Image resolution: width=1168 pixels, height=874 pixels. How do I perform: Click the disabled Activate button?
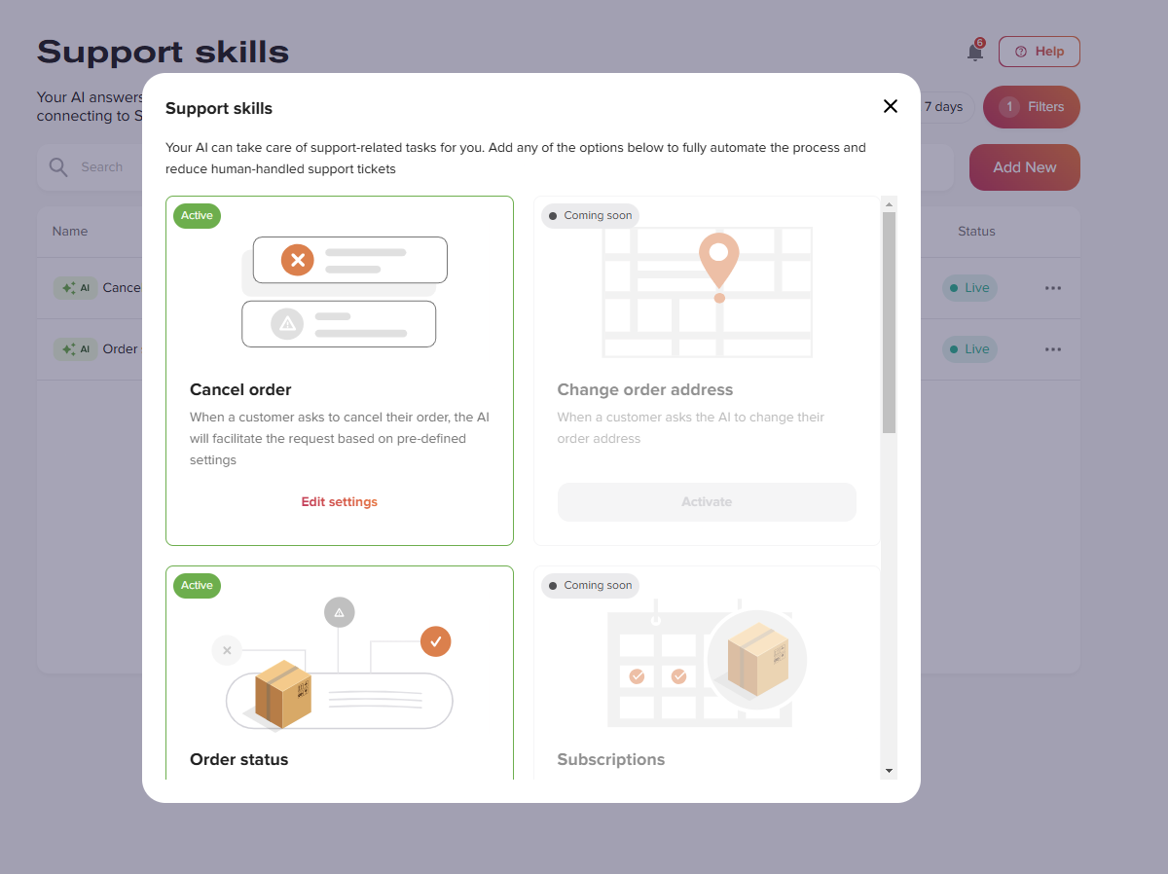point(707,502)
